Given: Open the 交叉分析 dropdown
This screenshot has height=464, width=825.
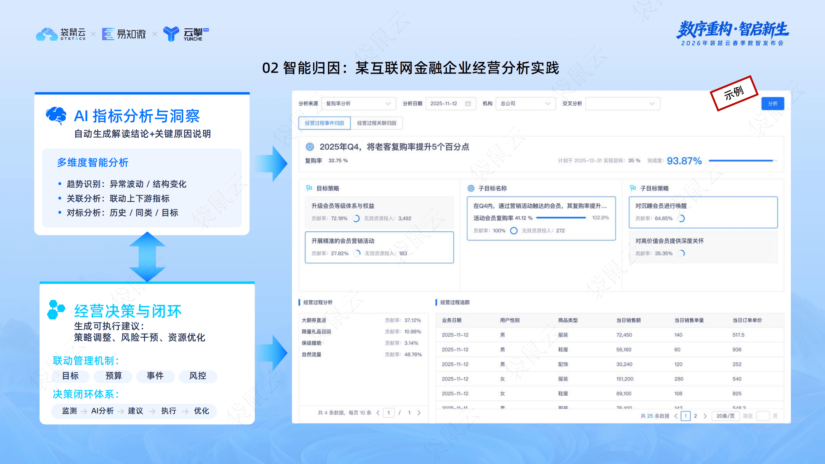Looking at the screenshot, I should click(623, 103).
